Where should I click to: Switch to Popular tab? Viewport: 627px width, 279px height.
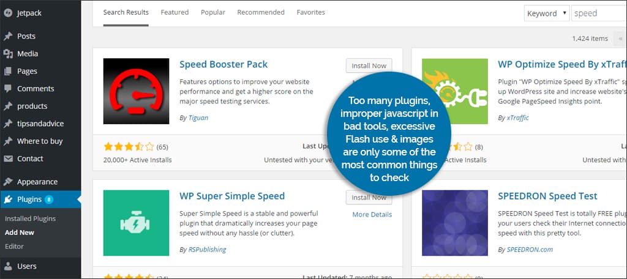tap(212, 12)
